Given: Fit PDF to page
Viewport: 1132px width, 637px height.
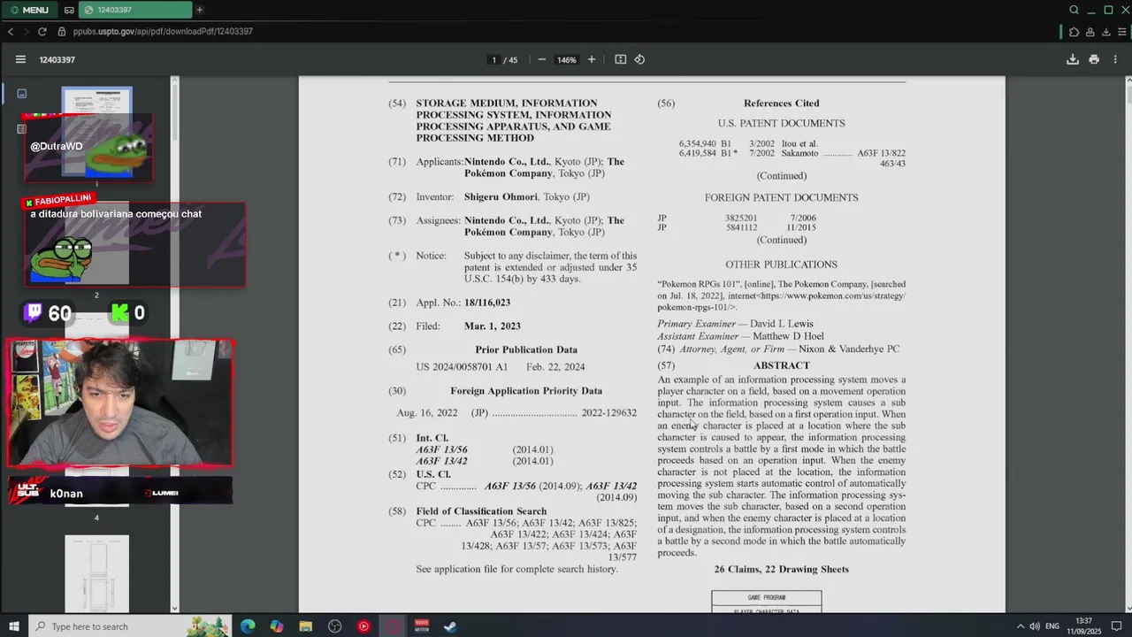Looking at the screenshot, I should click(621, 59).
